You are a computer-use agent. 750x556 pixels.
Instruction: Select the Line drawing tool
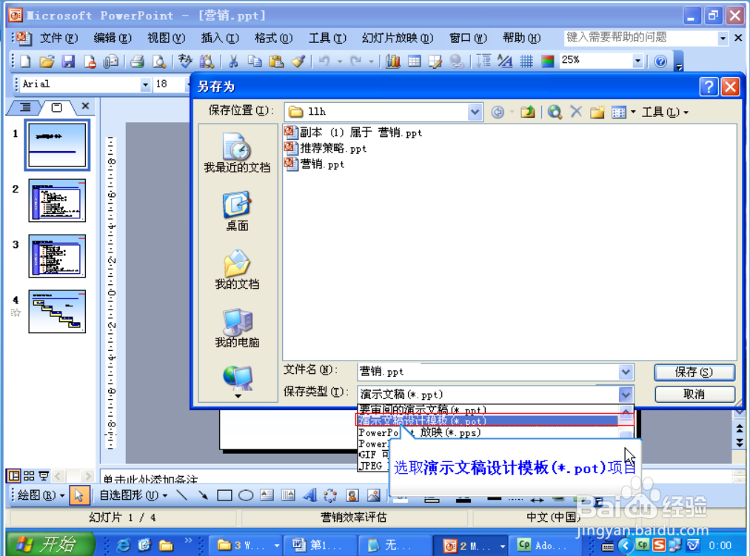click(x=181, y=495)
